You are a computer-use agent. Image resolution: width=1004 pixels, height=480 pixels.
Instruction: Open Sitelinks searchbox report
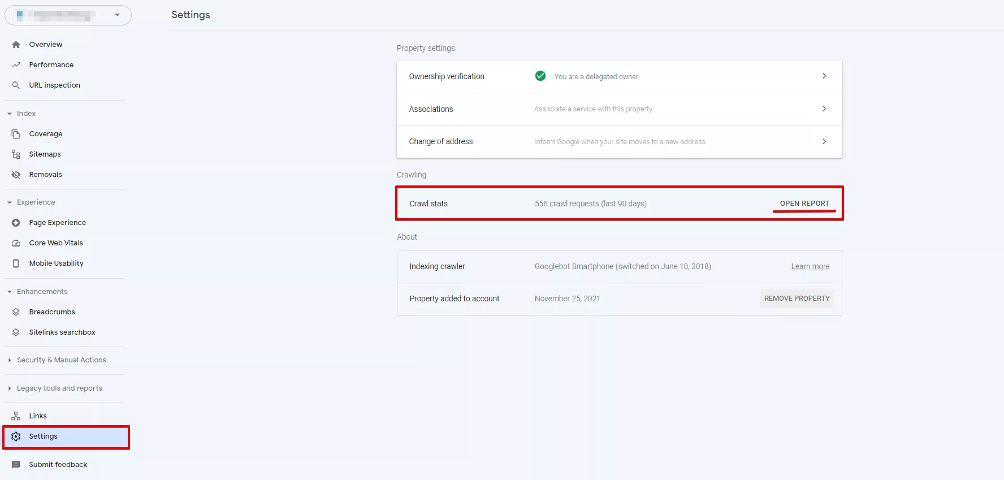point(62,332)
